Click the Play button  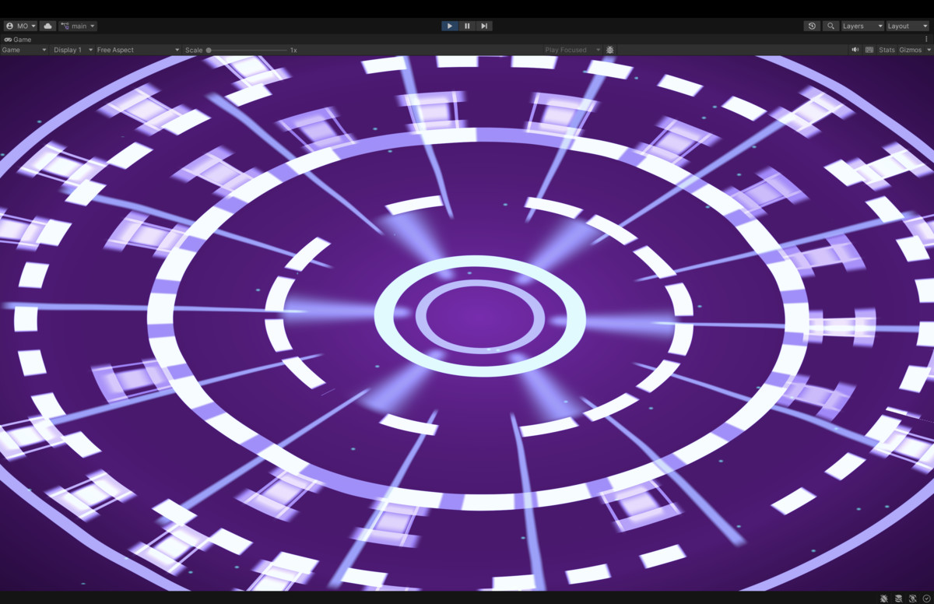[x=450, y=26]
